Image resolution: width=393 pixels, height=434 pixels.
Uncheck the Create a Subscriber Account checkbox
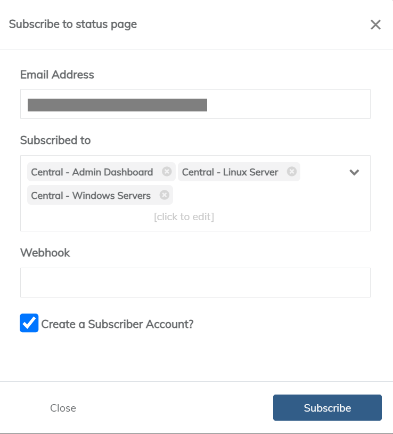click(x=29, y=323)
